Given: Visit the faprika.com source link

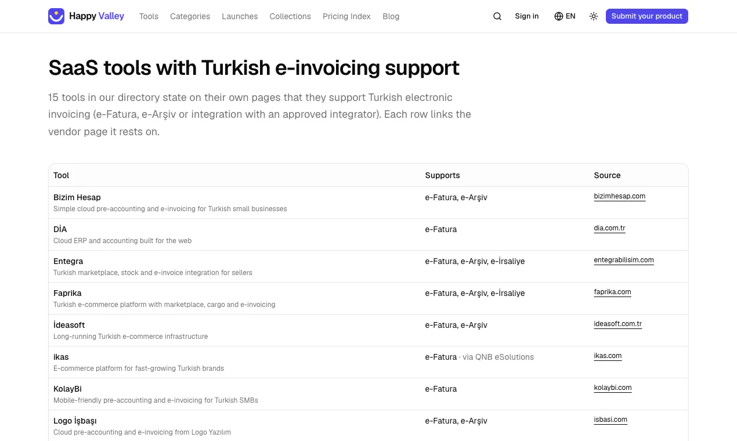Looking at the screenshot, I should click(613, 292).
